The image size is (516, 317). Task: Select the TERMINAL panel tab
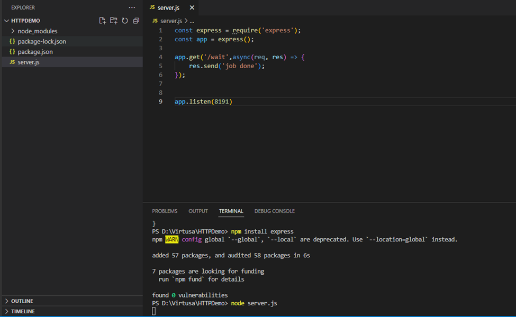point(231,211)
